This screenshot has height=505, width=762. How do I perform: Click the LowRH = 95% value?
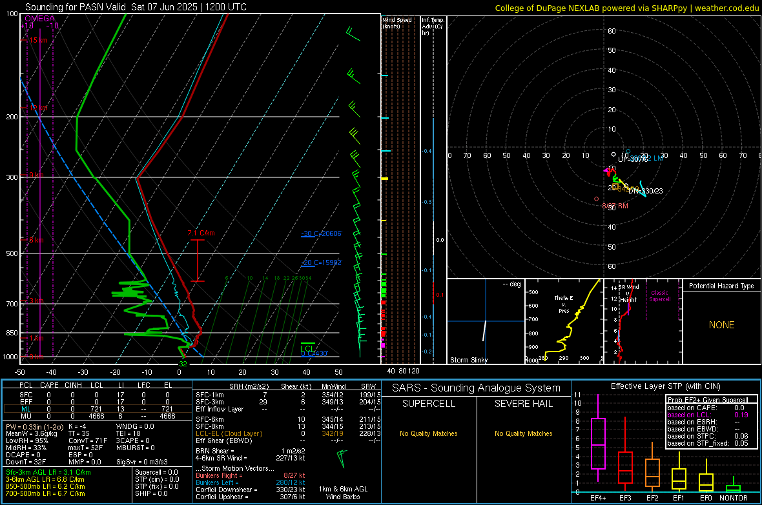pos(27,441)
